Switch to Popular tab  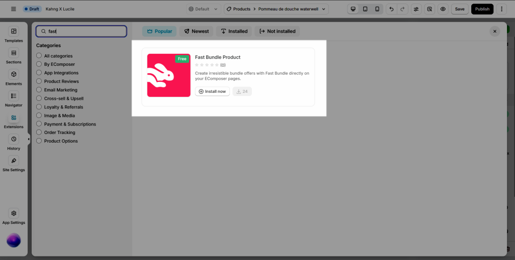point(159,31)
